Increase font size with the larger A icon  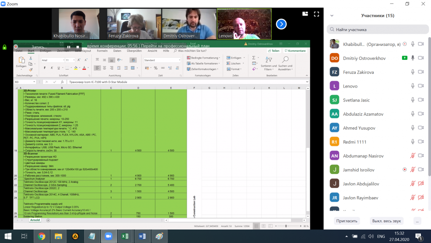(79, 60)
